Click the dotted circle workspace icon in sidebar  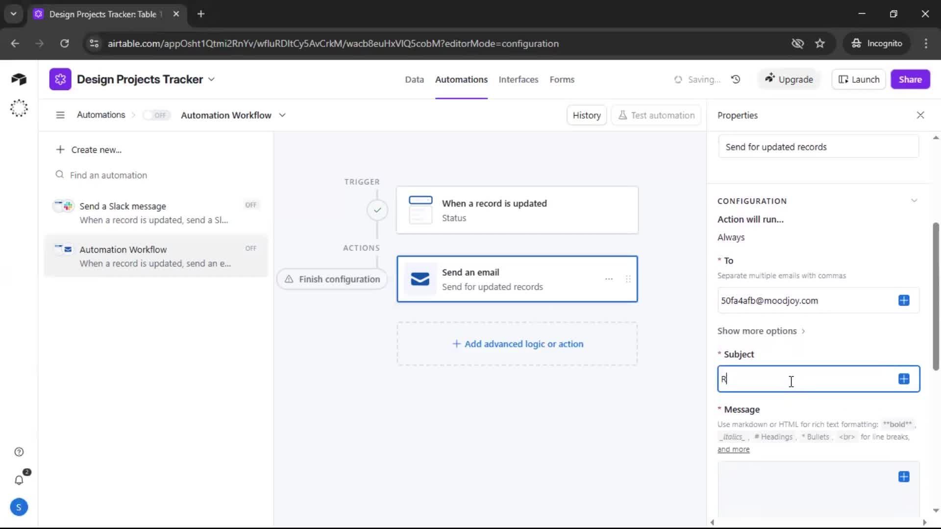(x=19, y=108)
